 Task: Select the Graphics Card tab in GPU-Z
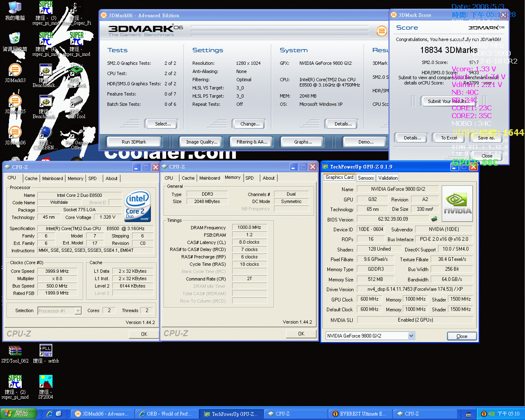(340, 177)
